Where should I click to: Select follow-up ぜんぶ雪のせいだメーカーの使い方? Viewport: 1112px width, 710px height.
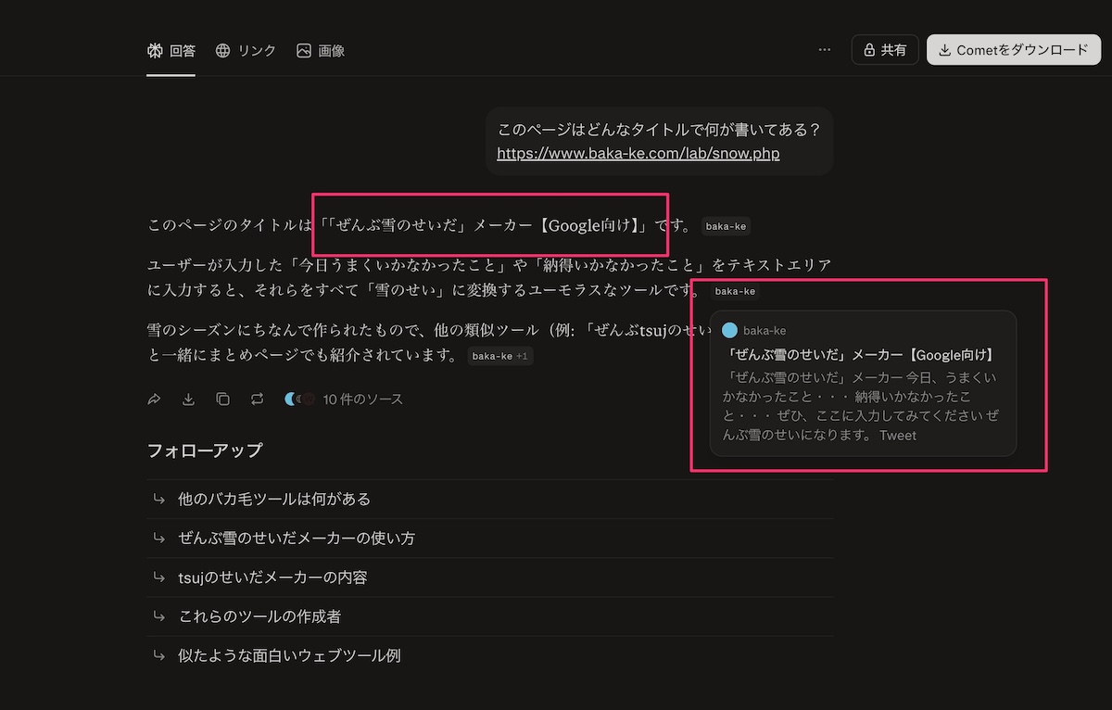coord(297,538)
